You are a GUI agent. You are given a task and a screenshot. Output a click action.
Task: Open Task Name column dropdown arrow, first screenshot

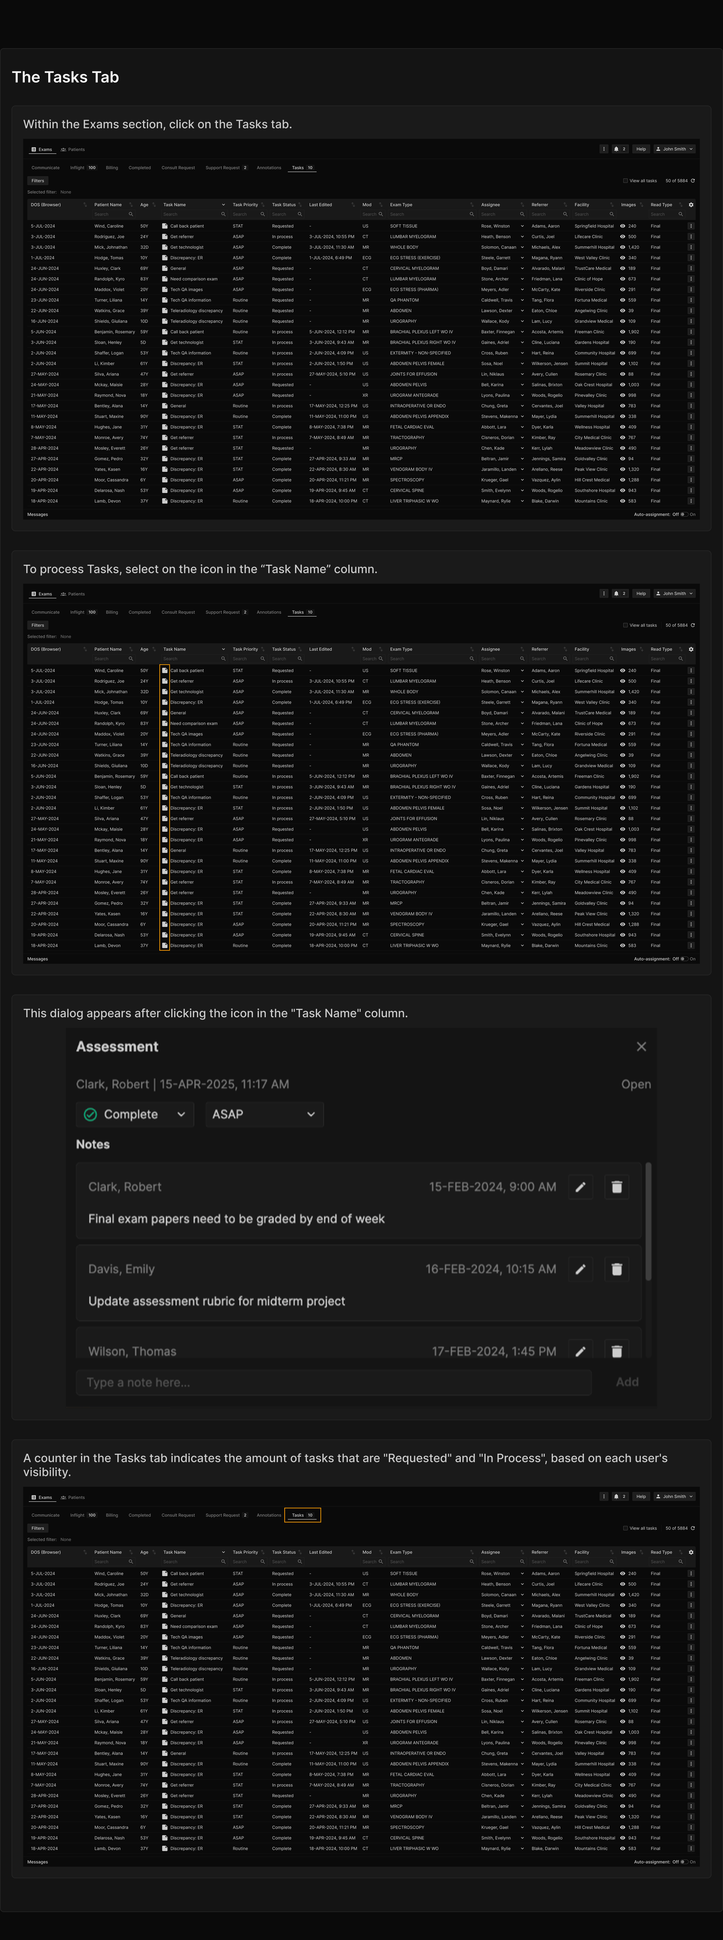point(223,205)
